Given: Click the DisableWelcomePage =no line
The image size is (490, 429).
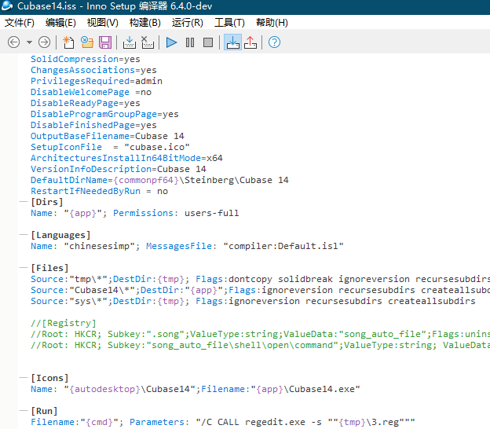Looking at the screenshot, I should click(x=91, y=92).
